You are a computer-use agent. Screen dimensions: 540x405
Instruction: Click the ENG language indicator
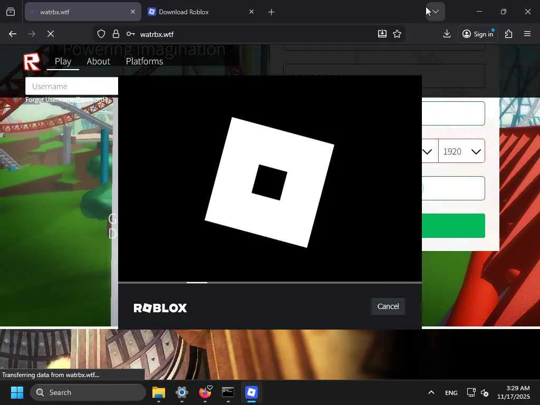click(x=451, y=393)
